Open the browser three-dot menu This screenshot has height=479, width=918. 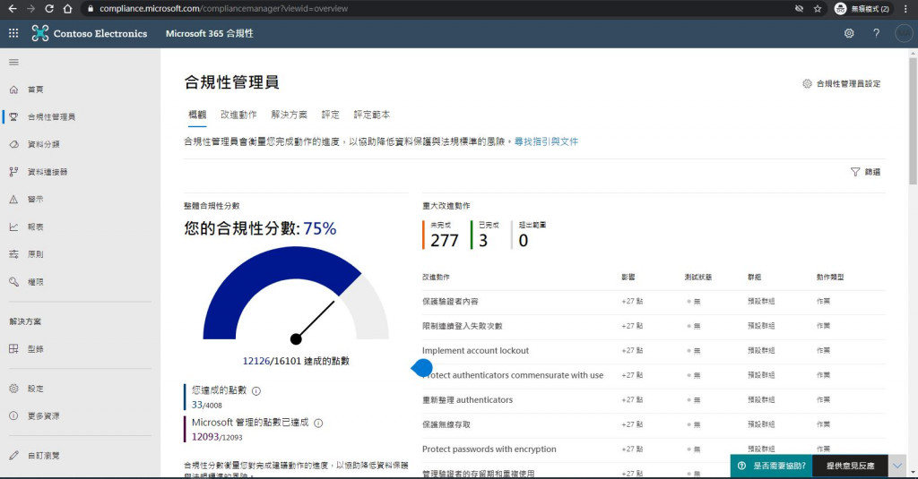point(905,9)
